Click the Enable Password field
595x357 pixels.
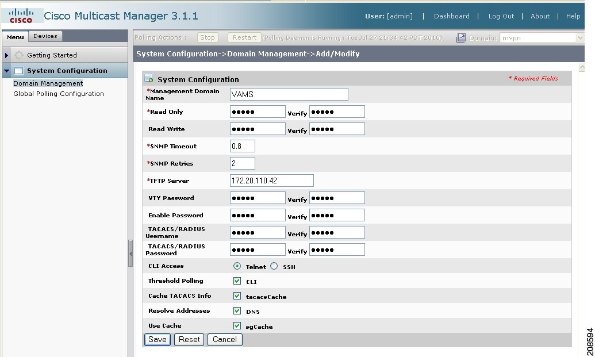pyautogui.click(x=258, y=215)
